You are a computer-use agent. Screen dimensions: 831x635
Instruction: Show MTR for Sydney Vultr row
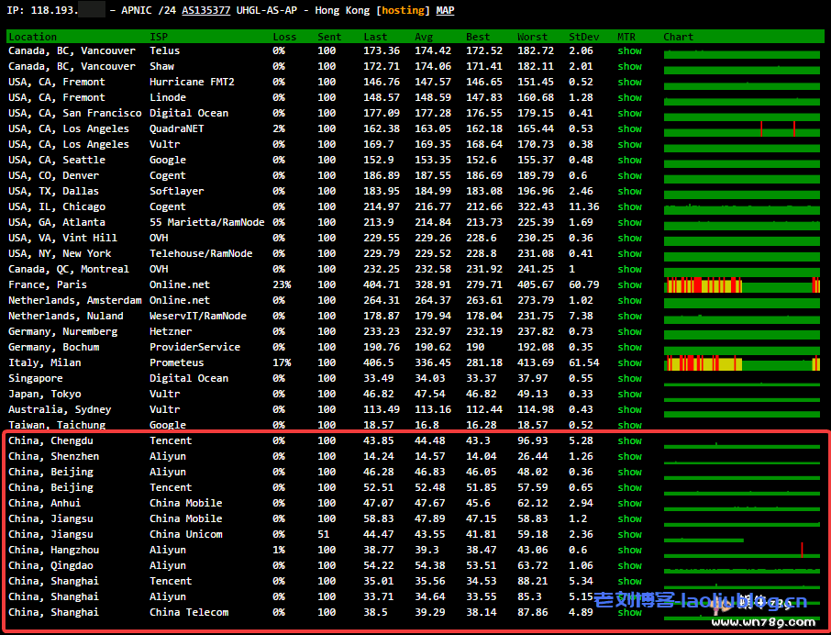629,410
